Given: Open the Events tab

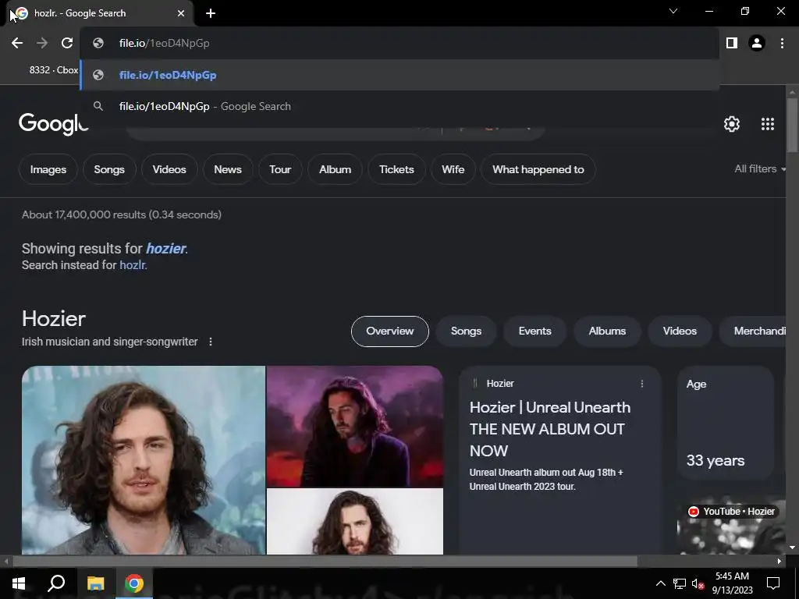Looking at the screenshot, I should coord(534,331).
